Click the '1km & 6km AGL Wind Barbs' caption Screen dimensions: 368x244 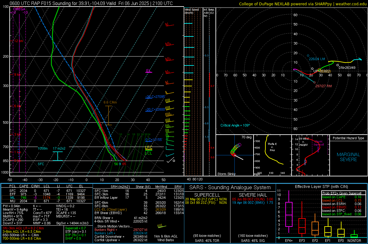pos(166,238)
